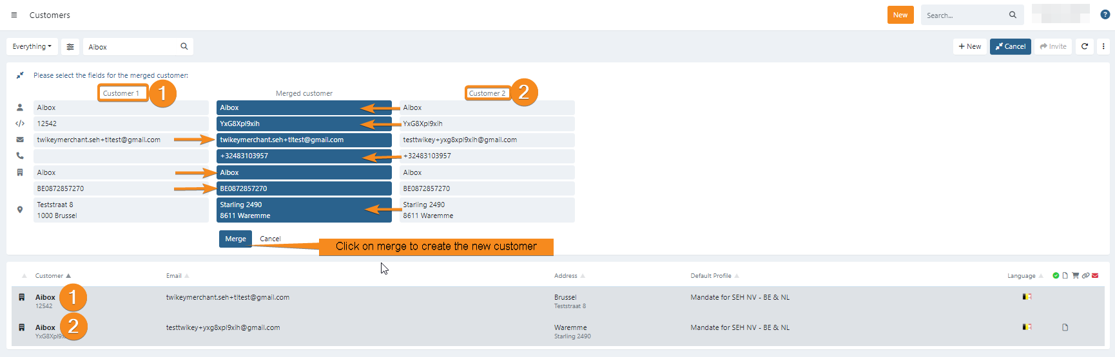Click the top-right global Search field
Viewport: 1115px width, 357px height.
coord(964,15)
